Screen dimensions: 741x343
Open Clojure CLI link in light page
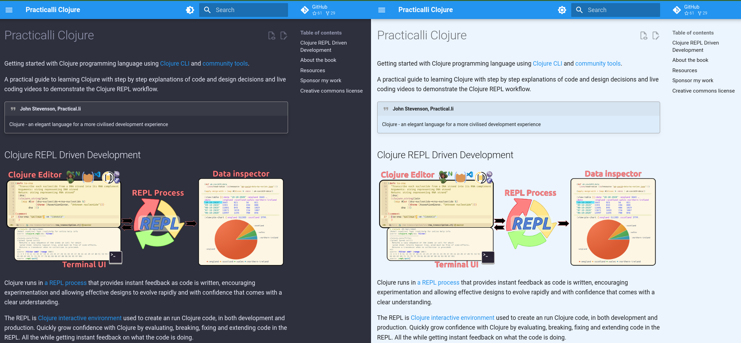click(x=547, y=64)
